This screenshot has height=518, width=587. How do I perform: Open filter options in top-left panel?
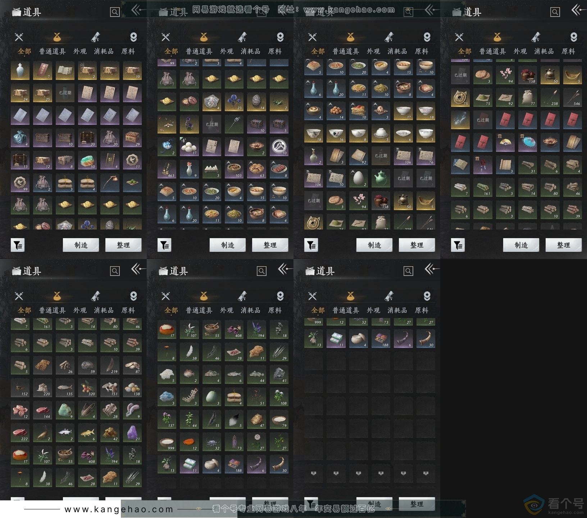[x=18, y=245]
